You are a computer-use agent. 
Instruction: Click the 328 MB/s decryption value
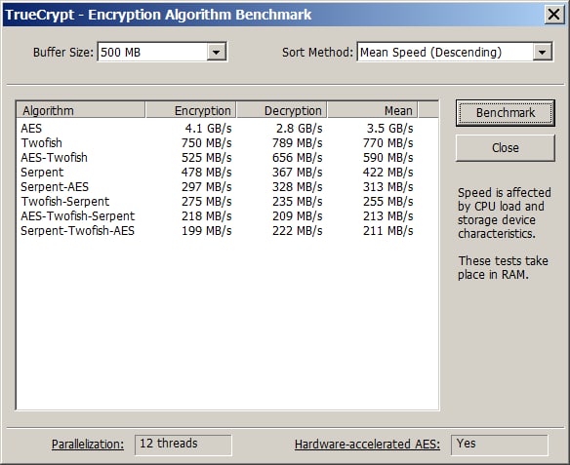tap(298, 186)
